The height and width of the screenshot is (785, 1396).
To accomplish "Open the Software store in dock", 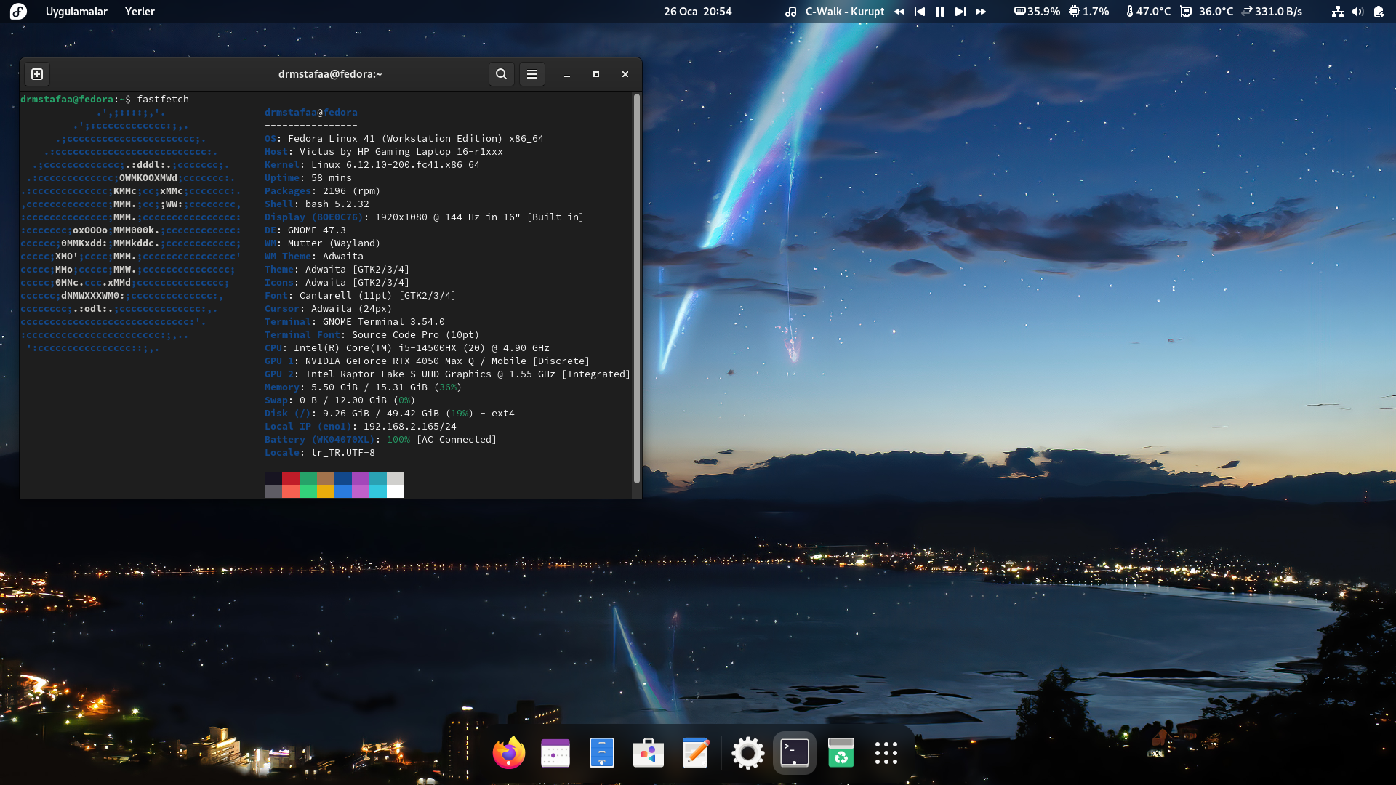I will click(x=649, y=753).
